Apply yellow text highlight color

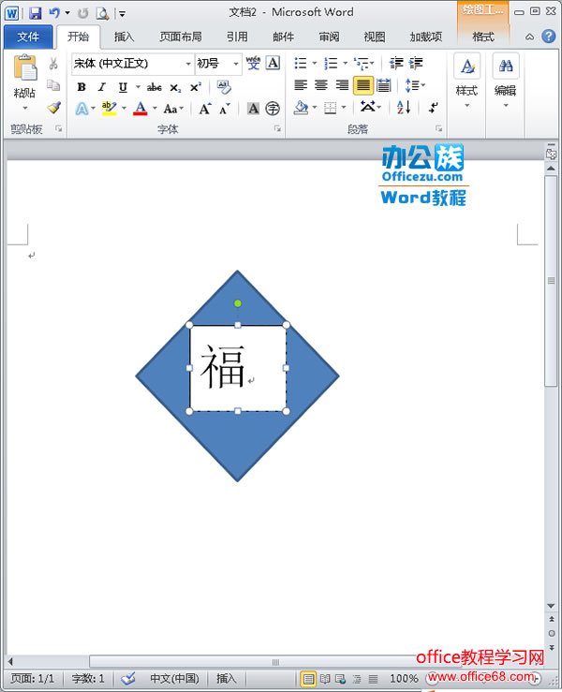pos(109,109)
